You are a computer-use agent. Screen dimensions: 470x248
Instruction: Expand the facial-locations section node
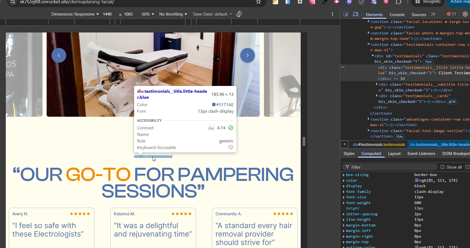pos(368,21)
